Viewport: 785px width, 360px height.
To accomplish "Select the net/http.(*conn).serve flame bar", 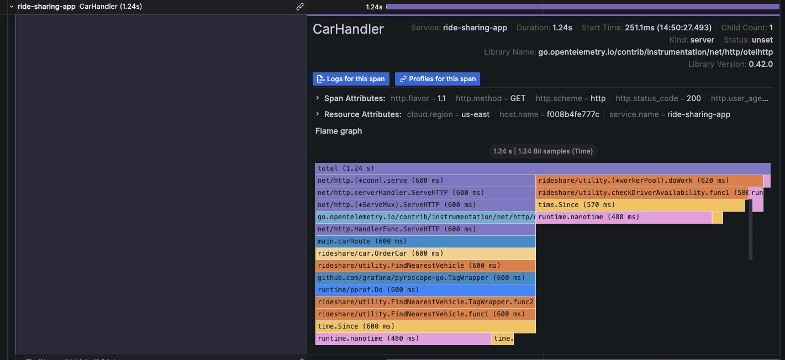I will [x=425, y=181].
